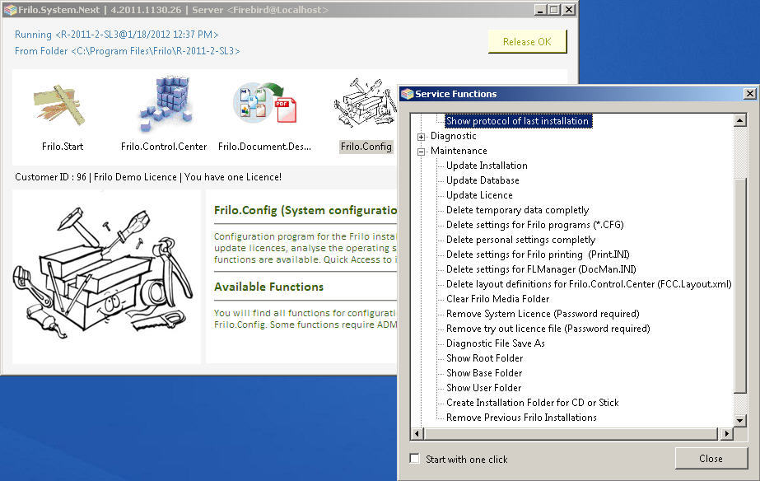This screenshot has height=481, width=760.
Task: Select Delete temporary data completly
Action: (x=517, y=210)
